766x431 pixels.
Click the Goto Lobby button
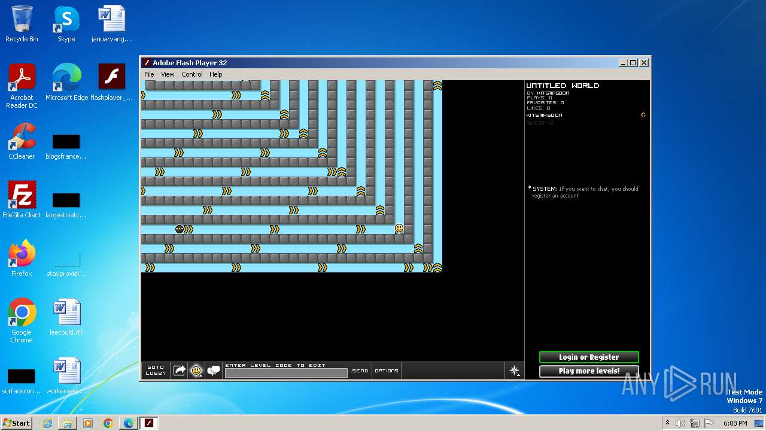click(156, 371)
